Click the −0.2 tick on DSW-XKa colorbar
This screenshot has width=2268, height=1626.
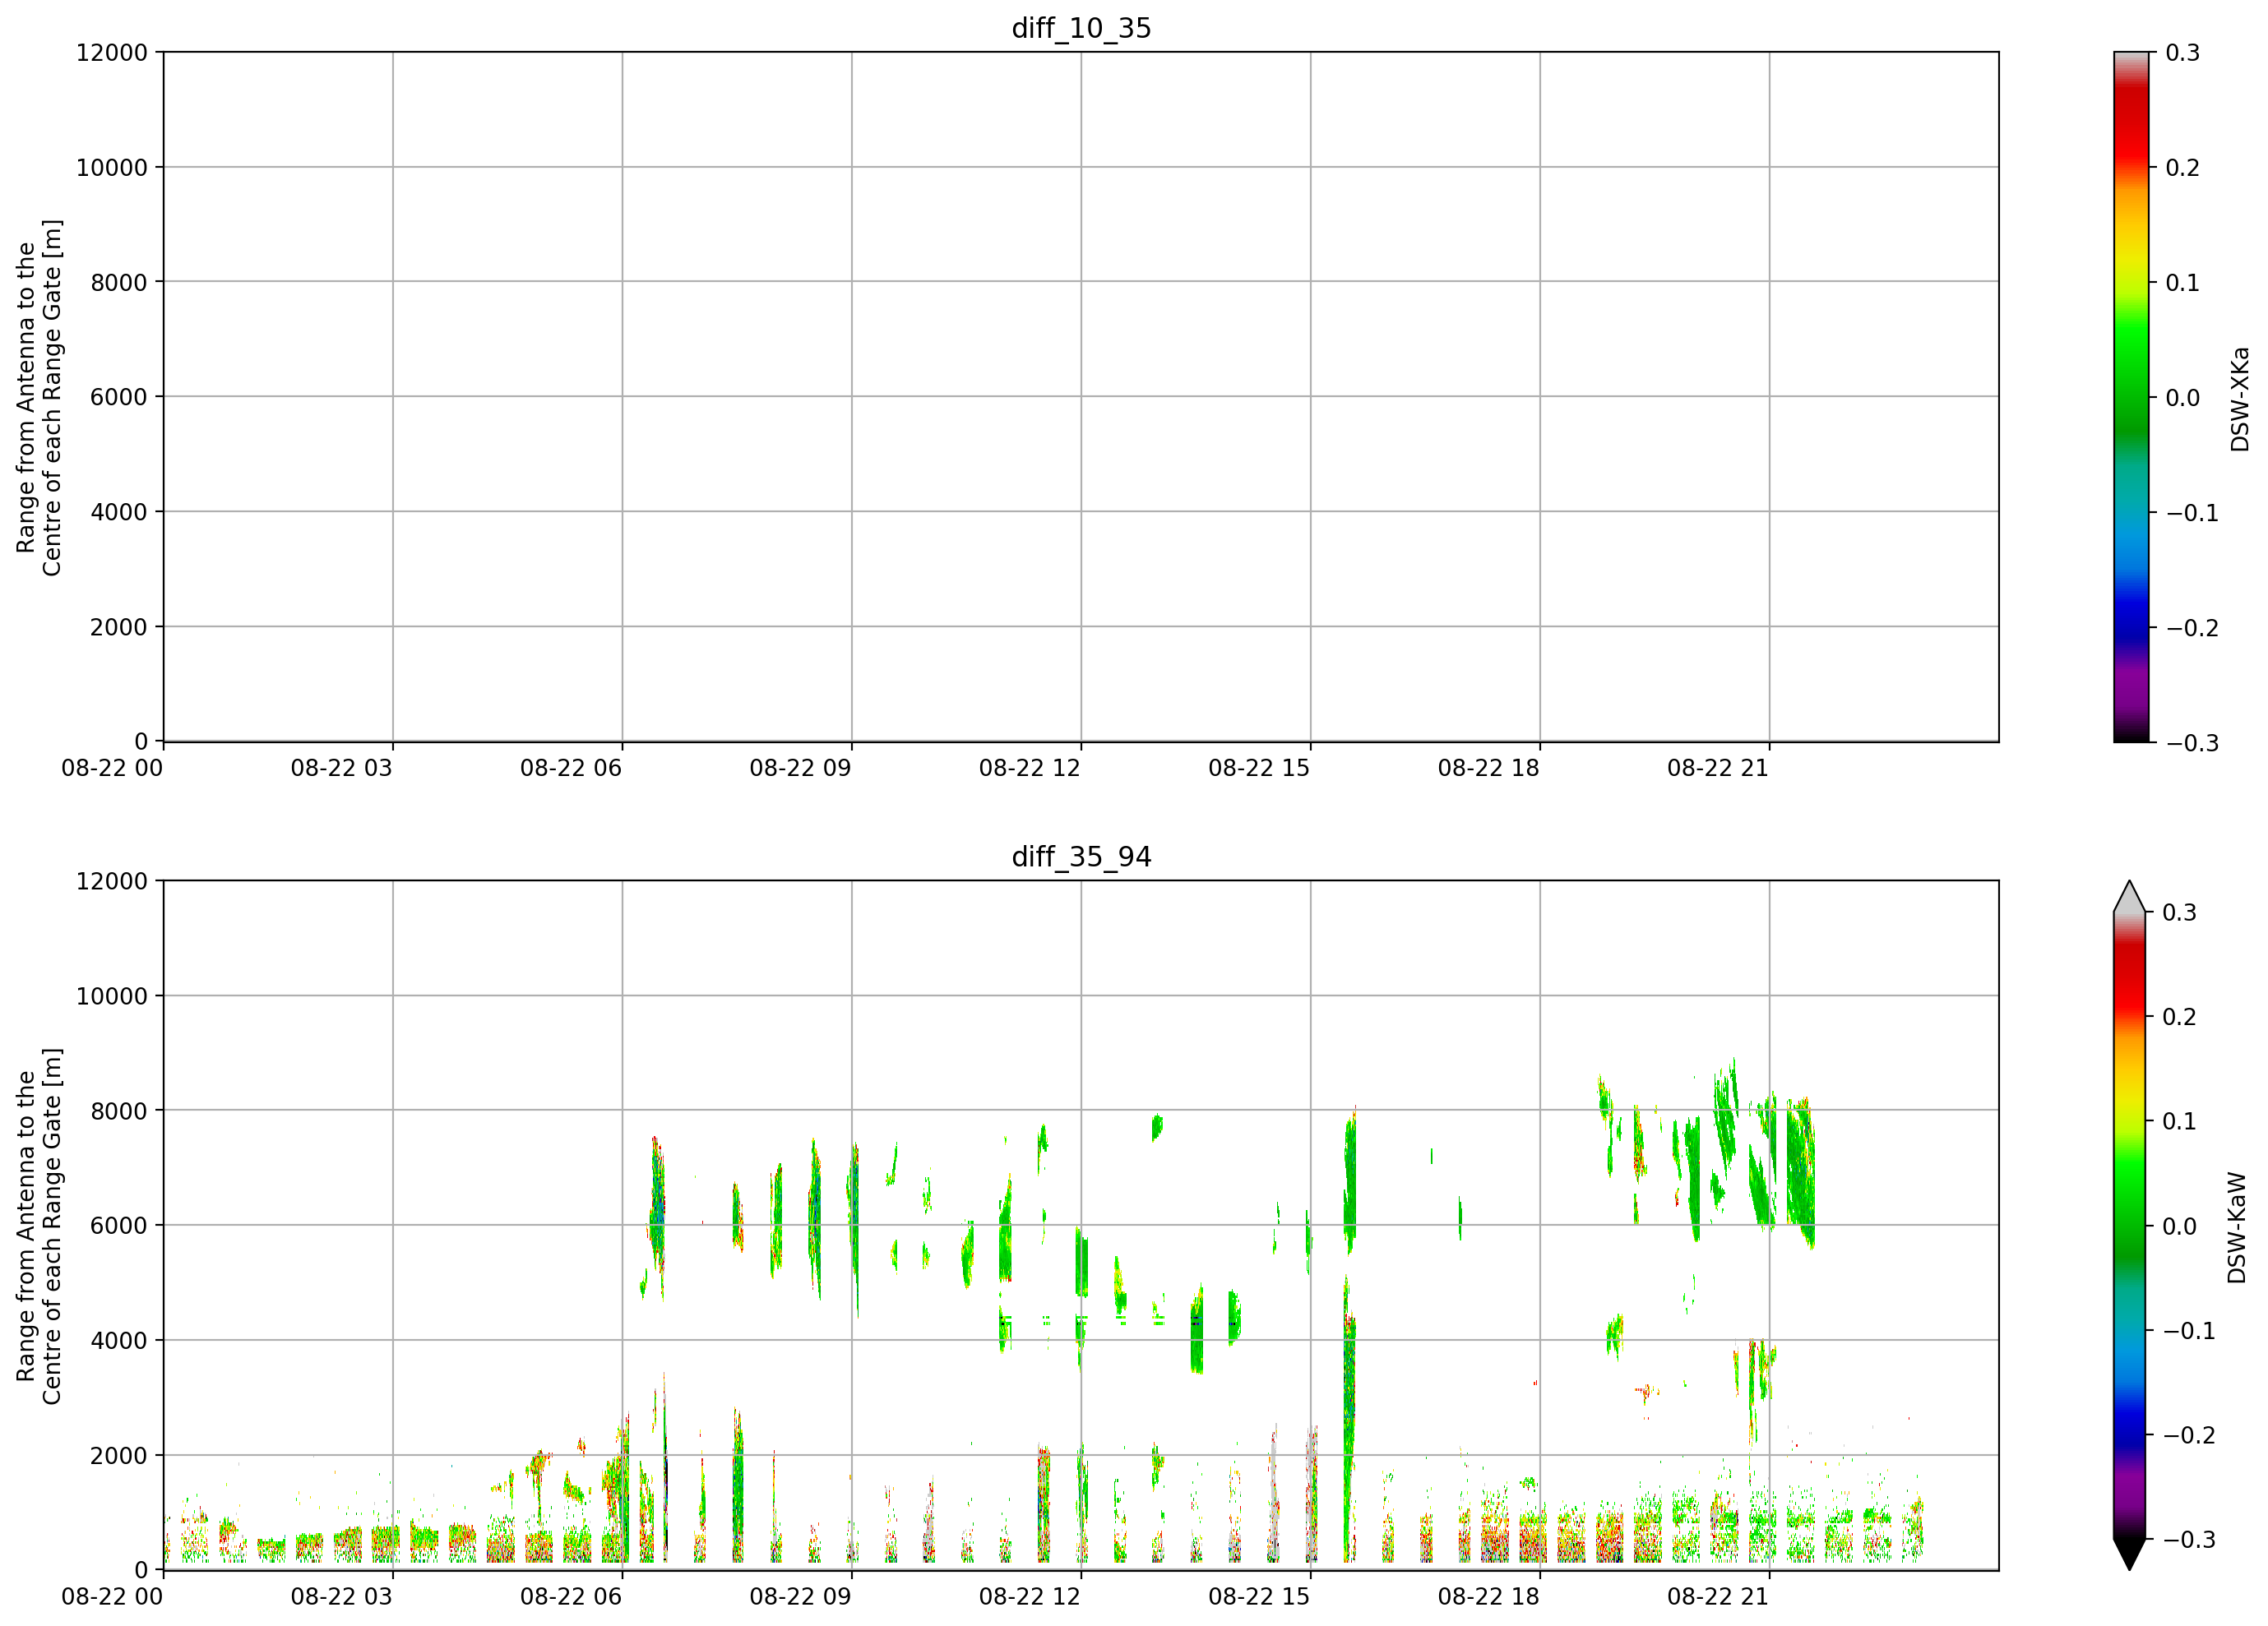coord(2192,629)
